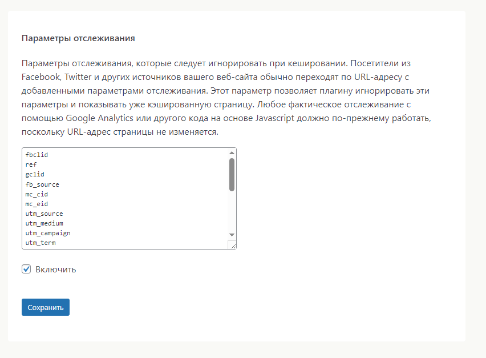This screenshot has width=486, height=358.
Task: Place cursor at the utm_source line
Action: [x=44, y=214]
